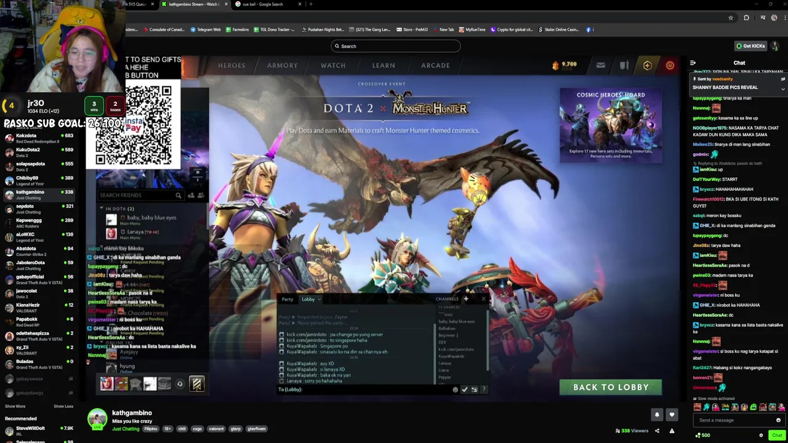Open the ARCADE tab in Dota 2
Screen dimensions: 788x443
pyautogui.click(x=435, y=65)
